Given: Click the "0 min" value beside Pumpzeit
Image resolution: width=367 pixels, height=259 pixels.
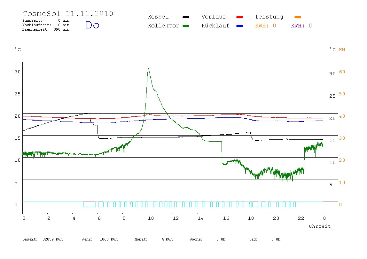Looking at the screenshot, I should pos(64,20).
